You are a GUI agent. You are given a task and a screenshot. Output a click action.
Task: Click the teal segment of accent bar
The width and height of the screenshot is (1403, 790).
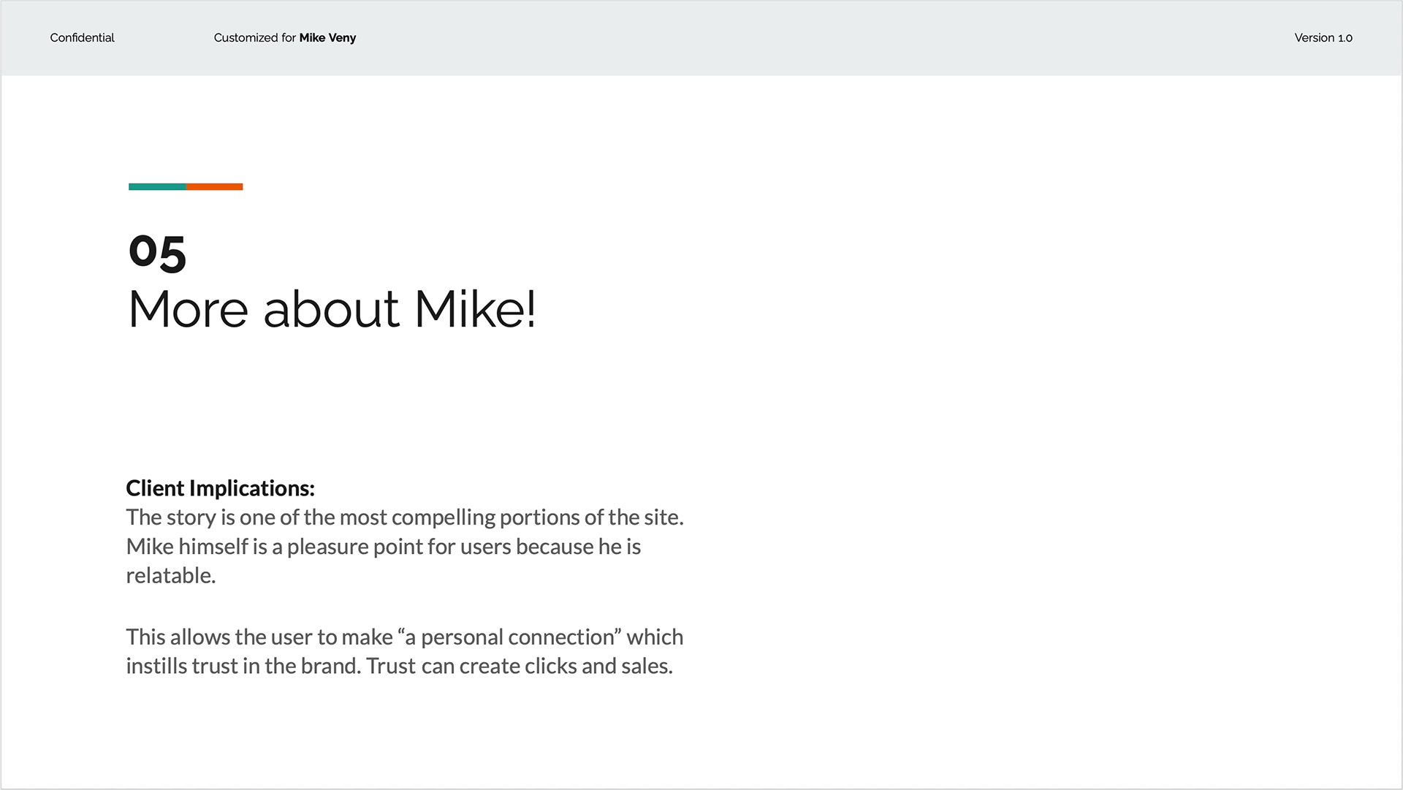pos(157,186)
